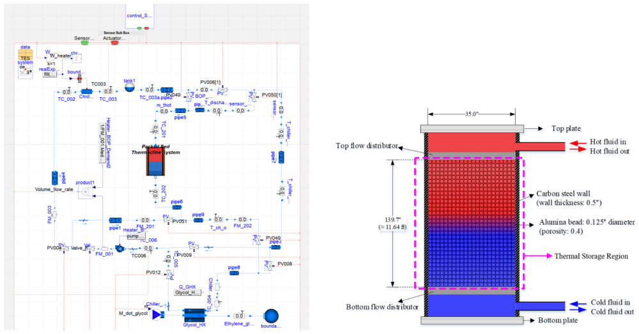Select the pipe3 component

(x=276, y=247)
